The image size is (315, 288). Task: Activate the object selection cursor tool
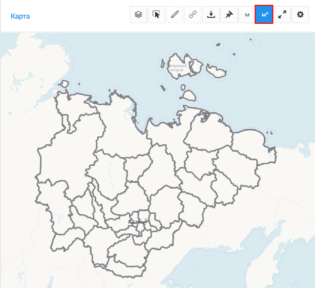(x=156, y=15)
